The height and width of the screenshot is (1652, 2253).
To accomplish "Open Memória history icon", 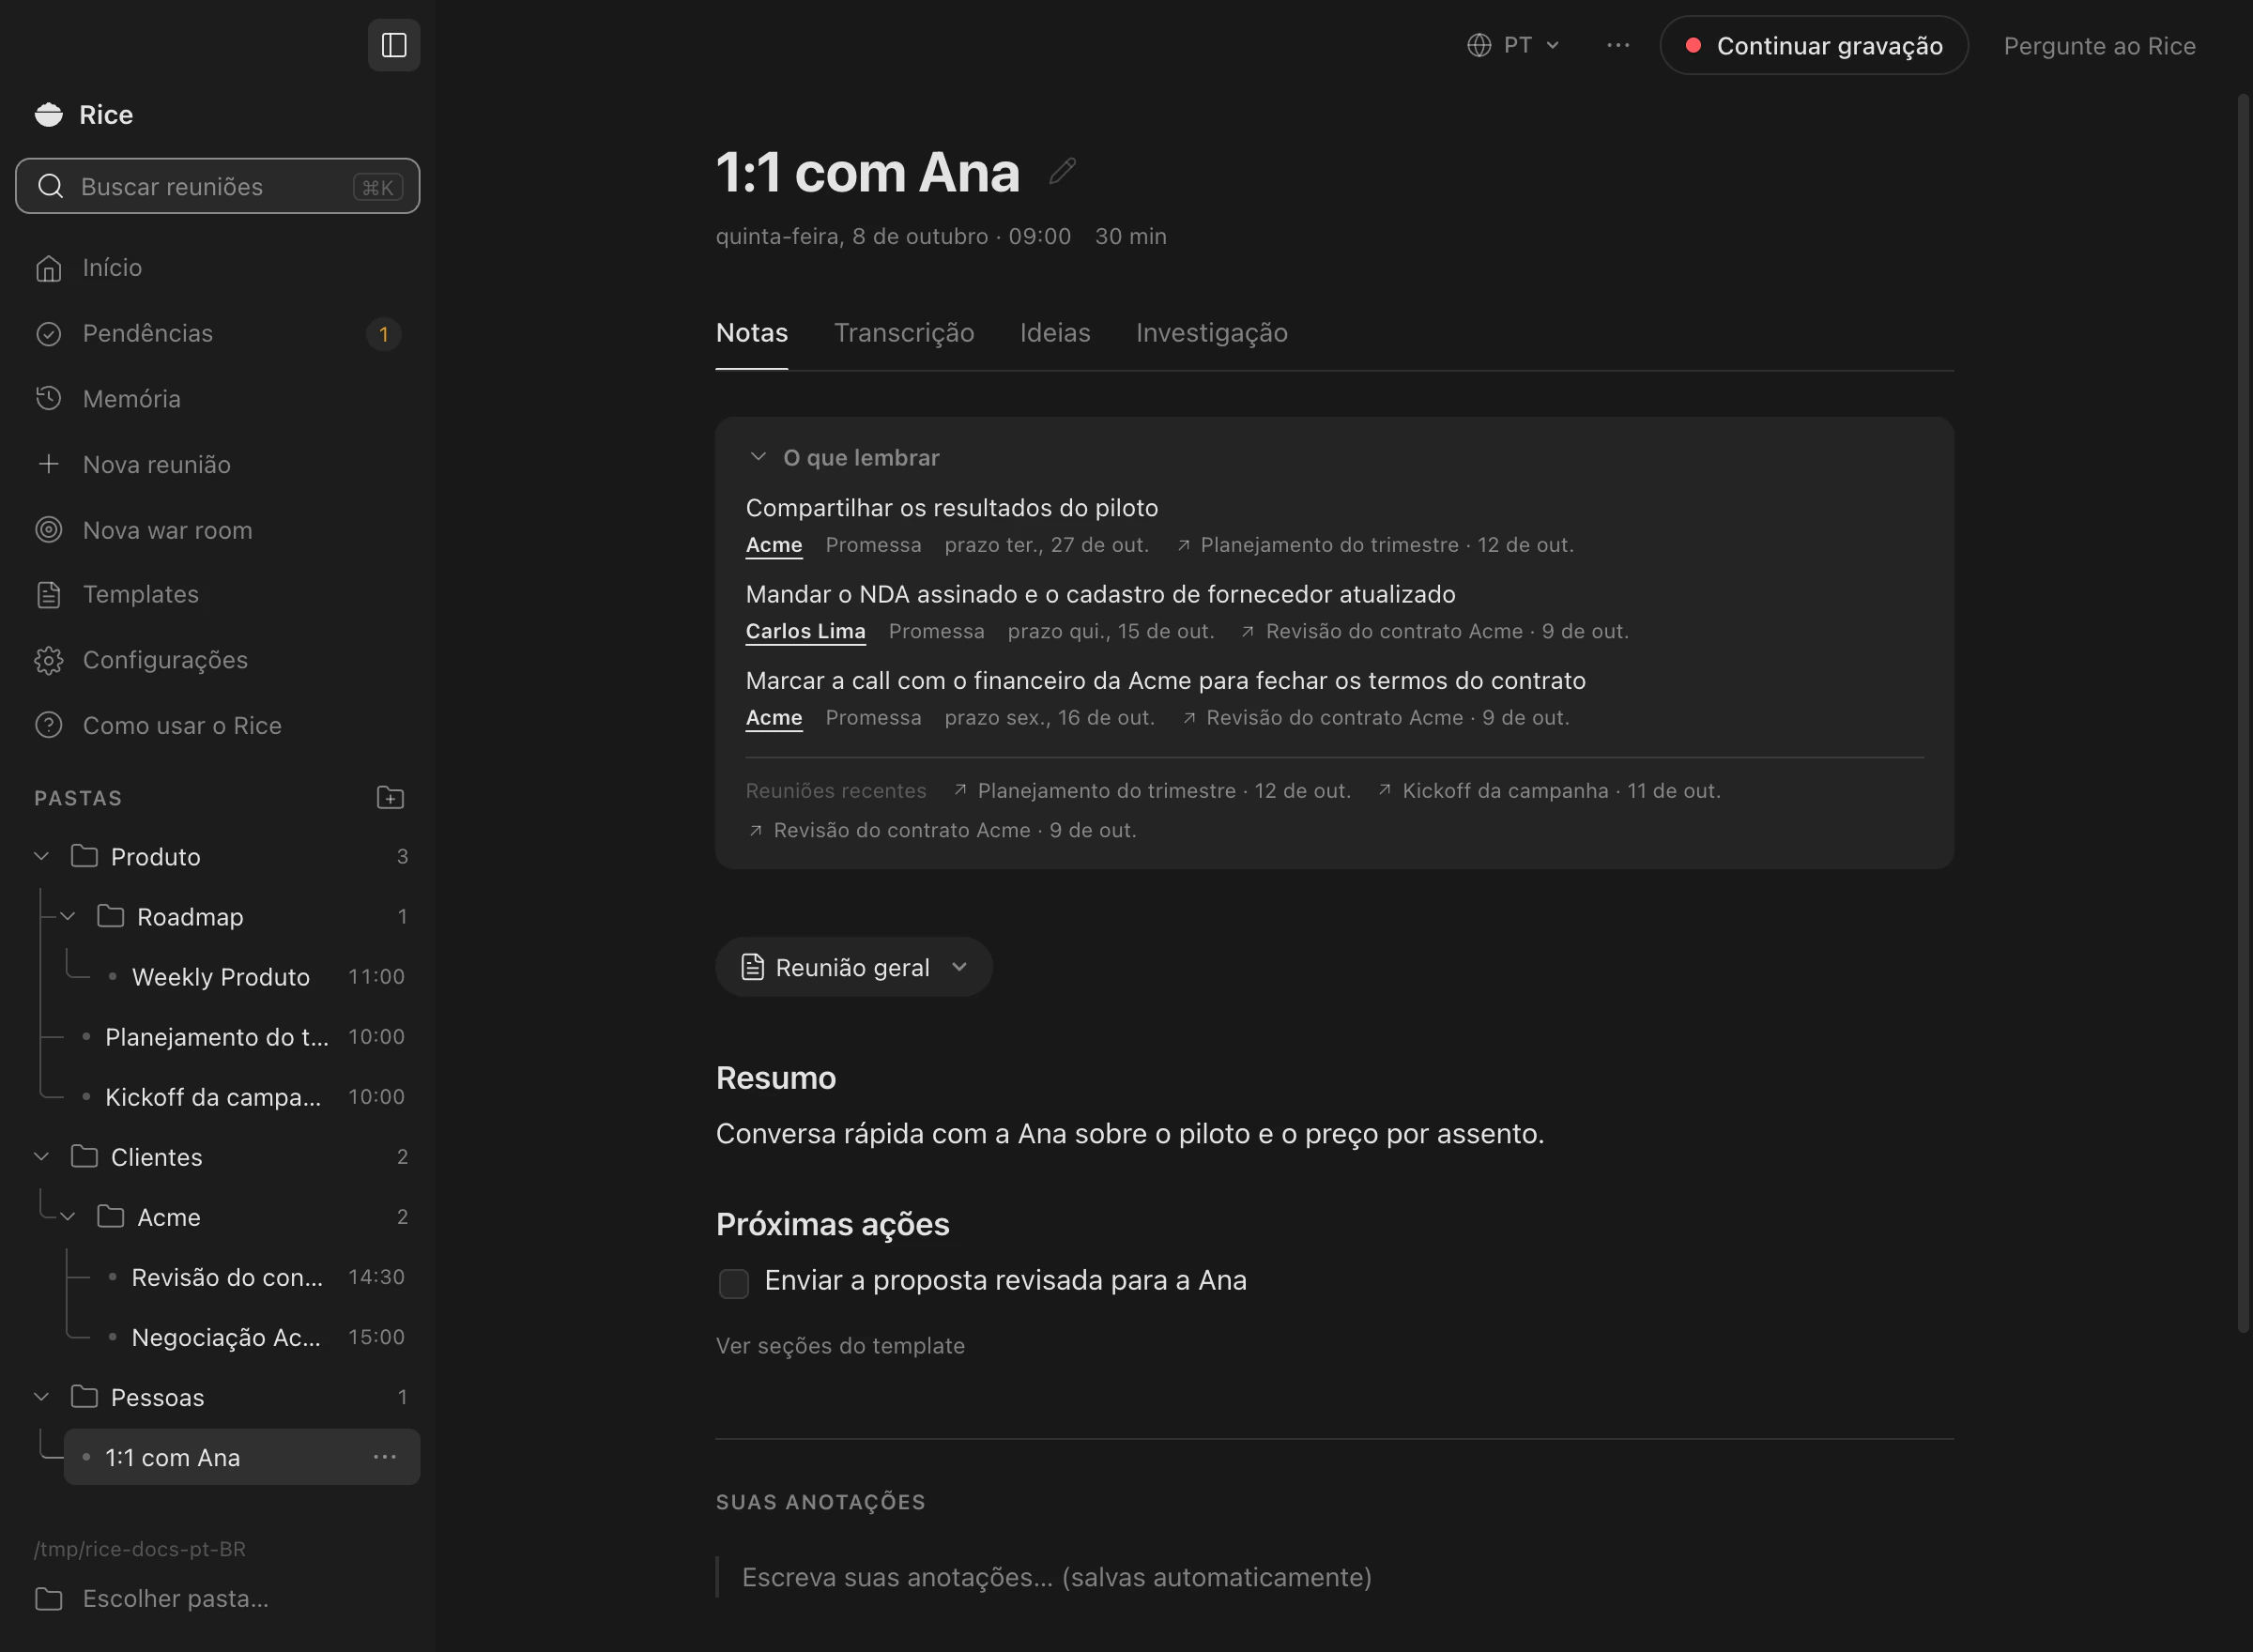I will pyautogui.click(x=49, y=399).
